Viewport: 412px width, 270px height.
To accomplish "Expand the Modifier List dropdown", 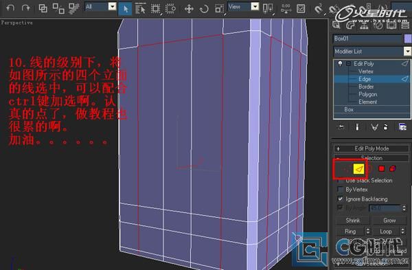I will 407,52.
